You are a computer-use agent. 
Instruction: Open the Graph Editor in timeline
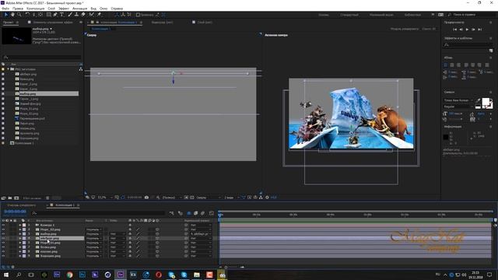point(212,213)
